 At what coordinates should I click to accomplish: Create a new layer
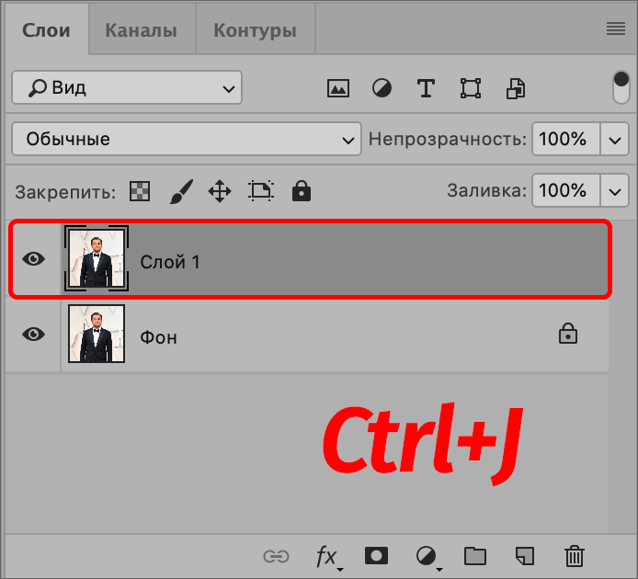(525, 556)
